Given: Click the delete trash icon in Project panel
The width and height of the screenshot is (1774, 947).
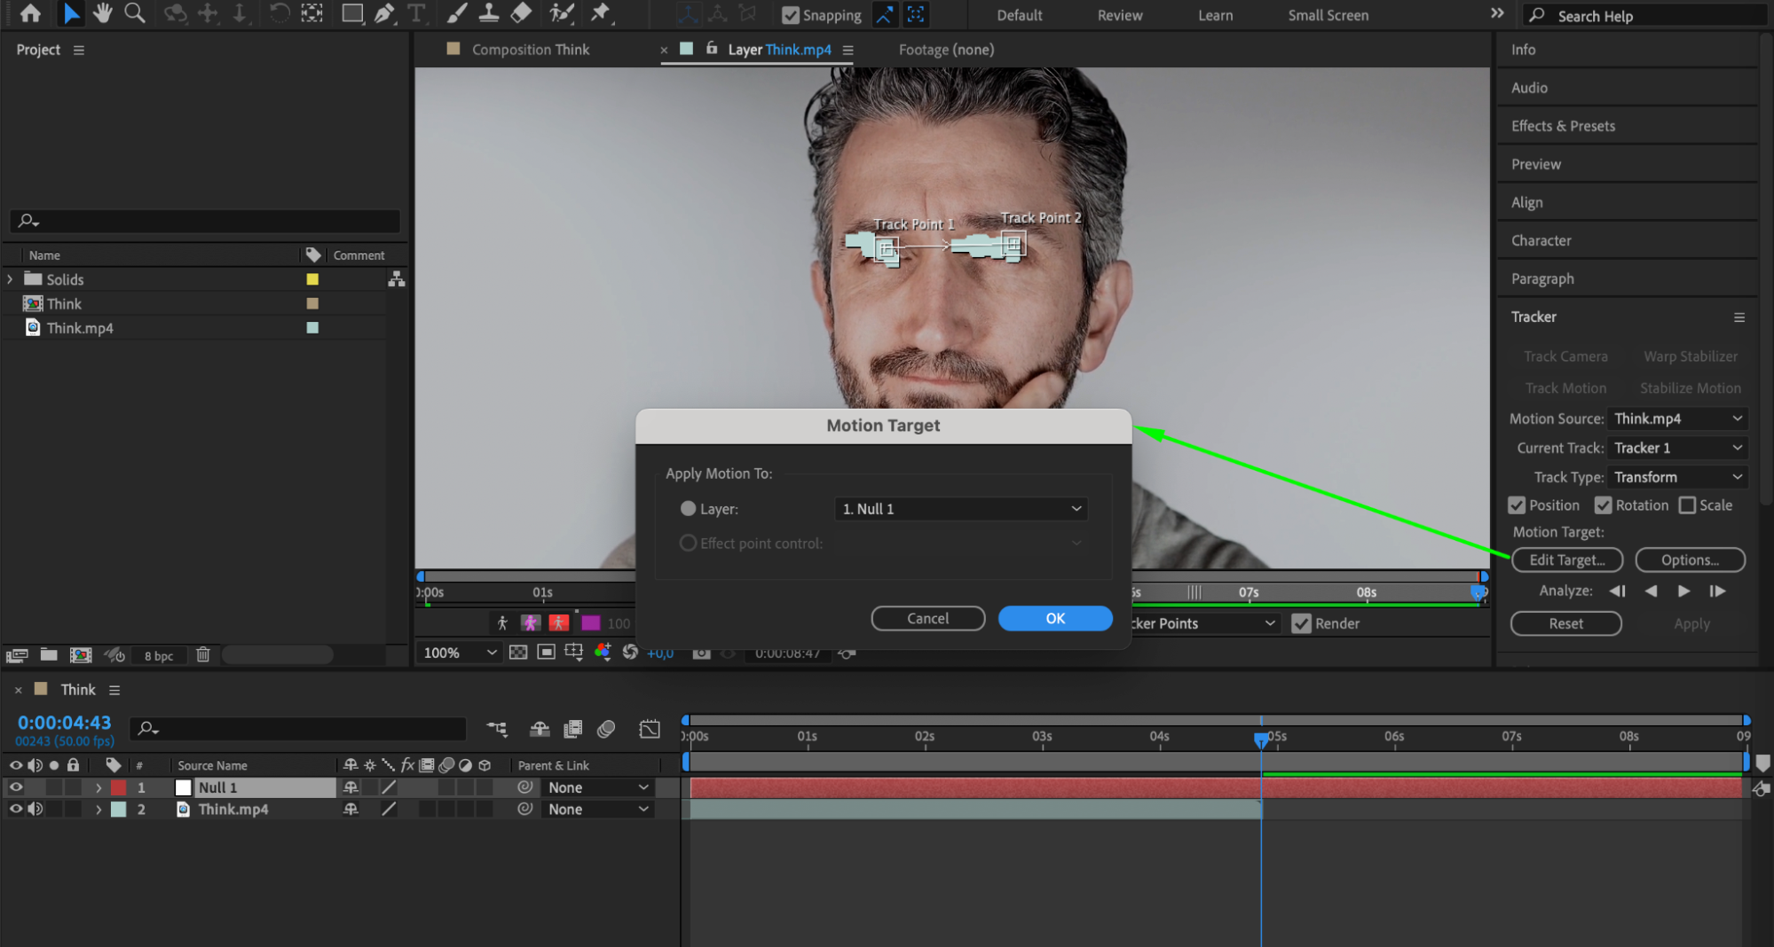Looking at the screenshot, I should click(x=203, y=655).
